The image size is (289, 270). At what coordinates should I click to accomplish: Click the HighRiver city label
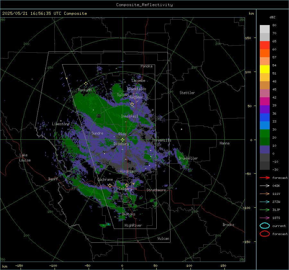(x=133, y=225)
